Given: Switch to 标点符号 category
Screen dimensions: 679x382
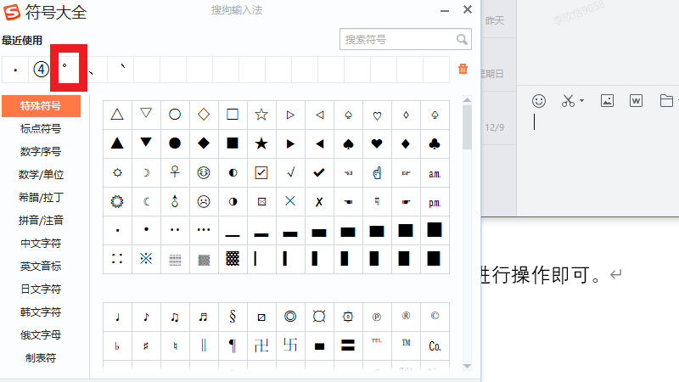Looking at the screenshot, I should click(x=41, y=129).
